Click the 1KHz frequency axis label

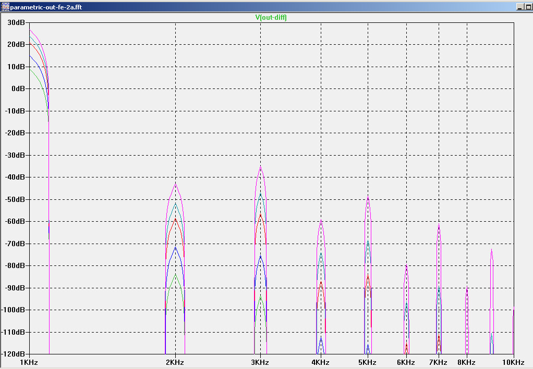(x=29, y=363)
